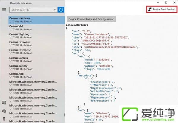Open the privacy dashboard icon with lock
Image resolution: width=178 pixels, height=123 pixels.
click(4, 102)
